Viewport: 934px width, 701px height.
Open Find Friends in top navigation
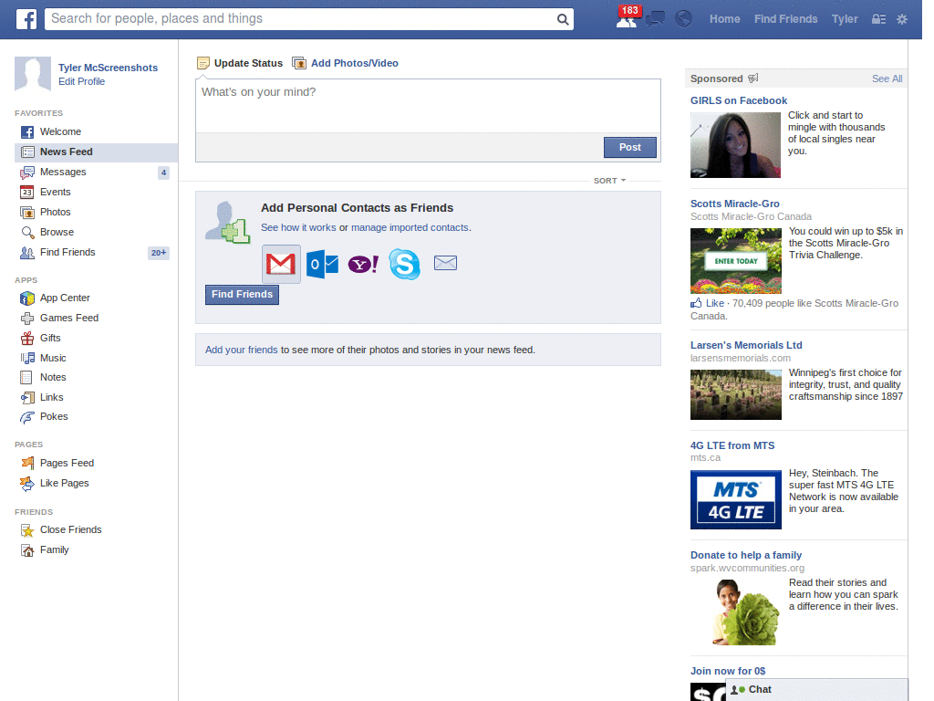coord(785,19)
